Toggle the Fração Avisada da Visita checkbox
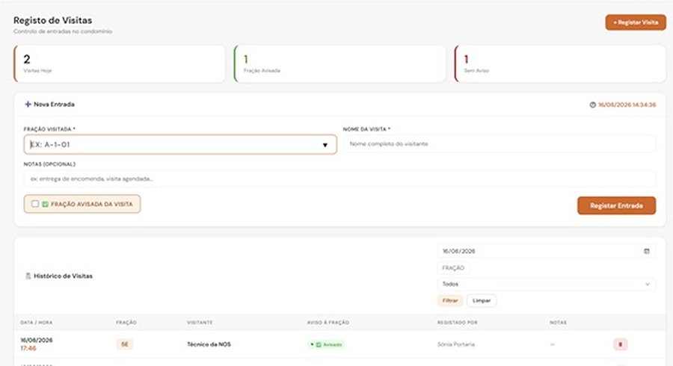Viewport: 673px width, 366px height. pyautogui.click(x=35, y=204)
